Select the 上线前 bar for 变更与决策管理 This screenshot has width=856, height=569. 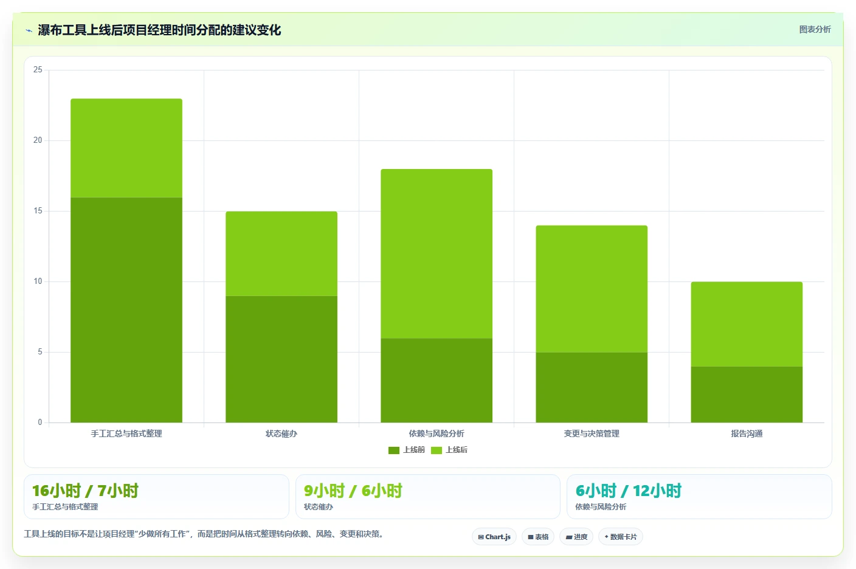pos(592,387)
